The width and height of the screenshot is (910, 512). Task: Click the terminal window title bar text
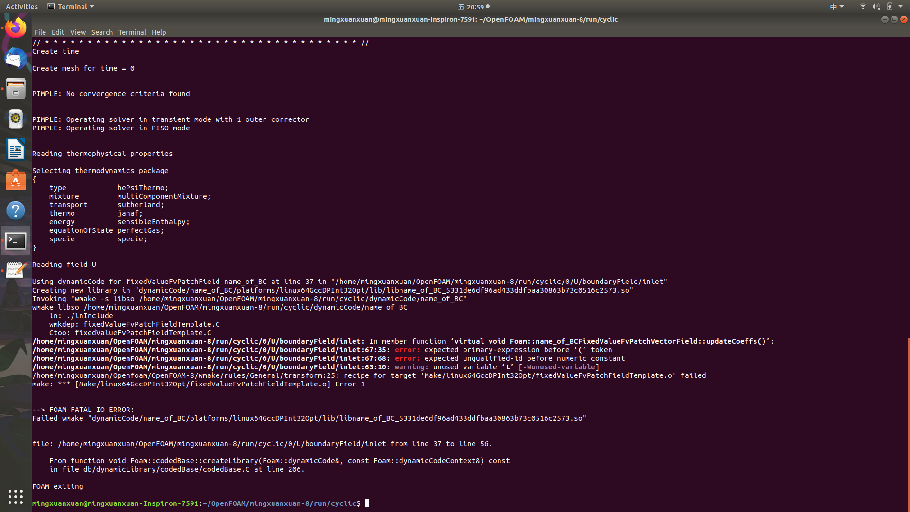(x=471, y=19)
